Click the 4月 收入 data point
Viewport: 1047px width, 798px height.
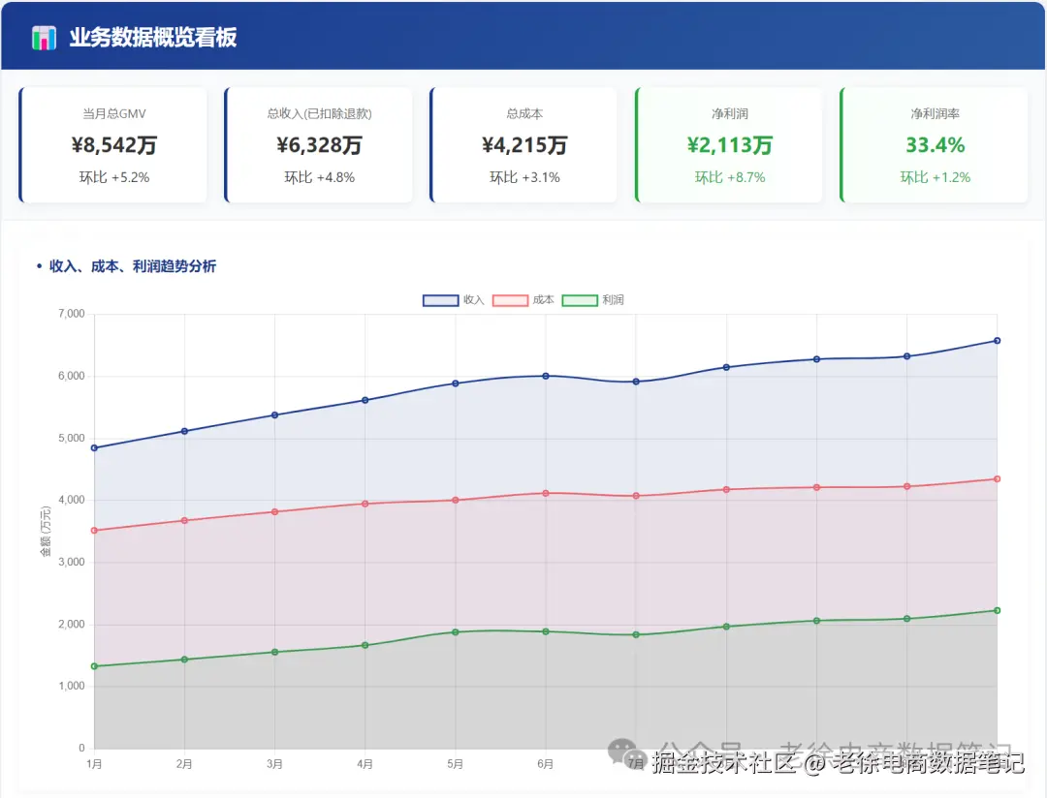click(x=365, y=400)
